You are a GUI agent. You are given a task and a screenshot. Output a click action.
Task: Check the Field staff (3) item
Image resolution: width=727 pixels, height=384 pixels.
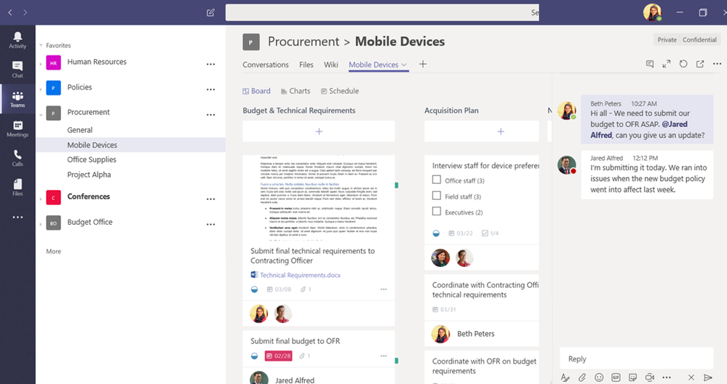pos(437,196)
